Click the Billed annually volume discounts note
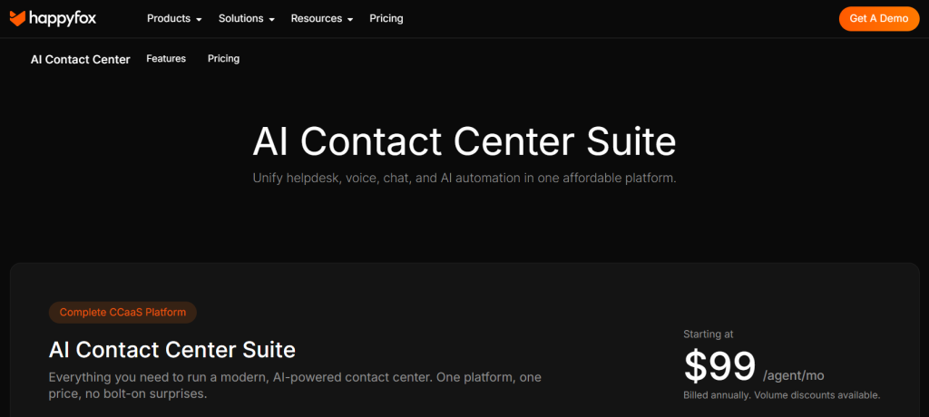 pos(781,395)
